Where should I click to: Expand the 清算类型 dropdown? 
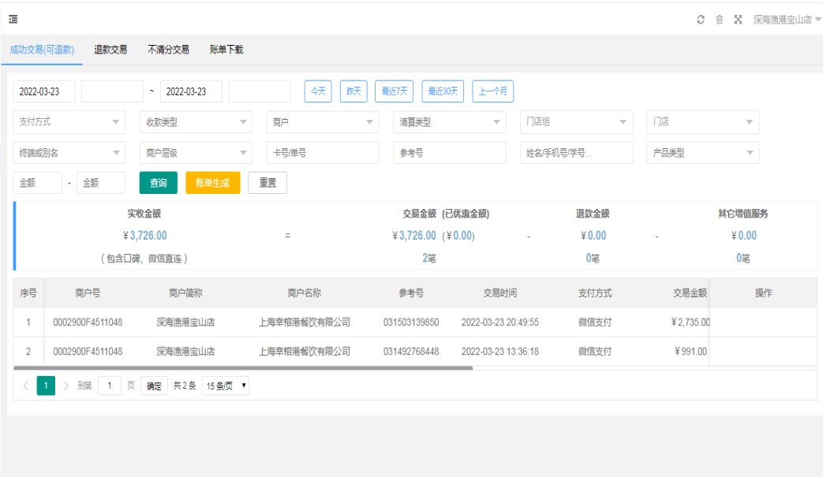(x=449, y=122)
